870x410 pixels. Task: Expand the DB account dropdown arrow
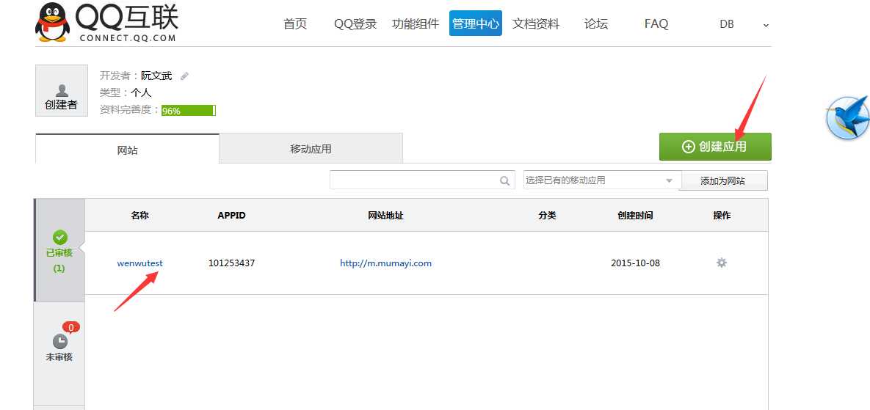coord(766,25)
